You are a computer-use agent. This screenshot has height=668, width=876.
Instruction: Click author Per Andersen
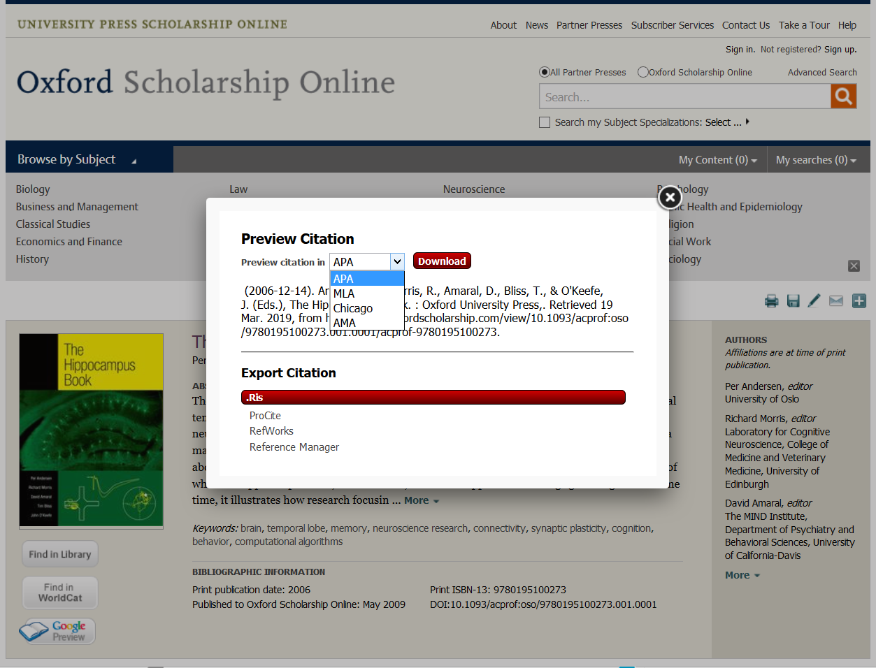754,386
